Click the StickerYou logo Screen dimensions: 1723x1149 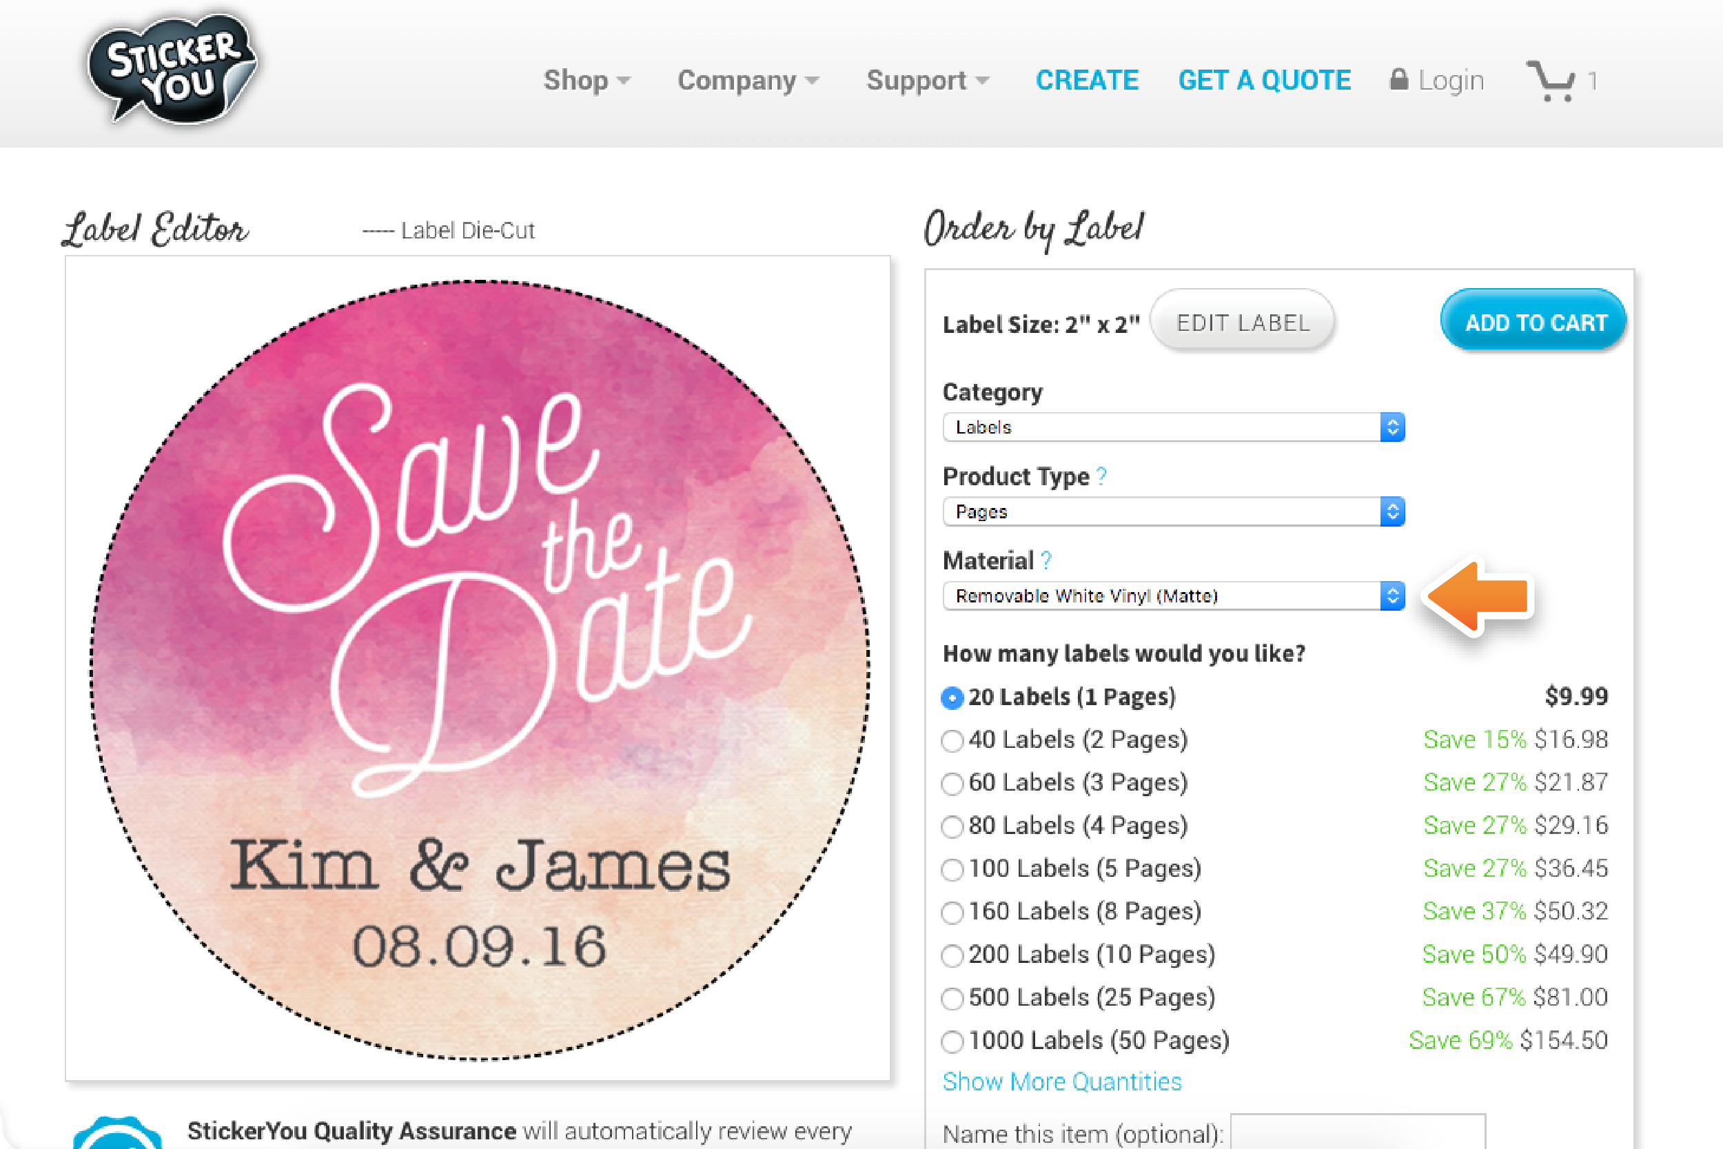pyautogui.click(x=172, y=70)
